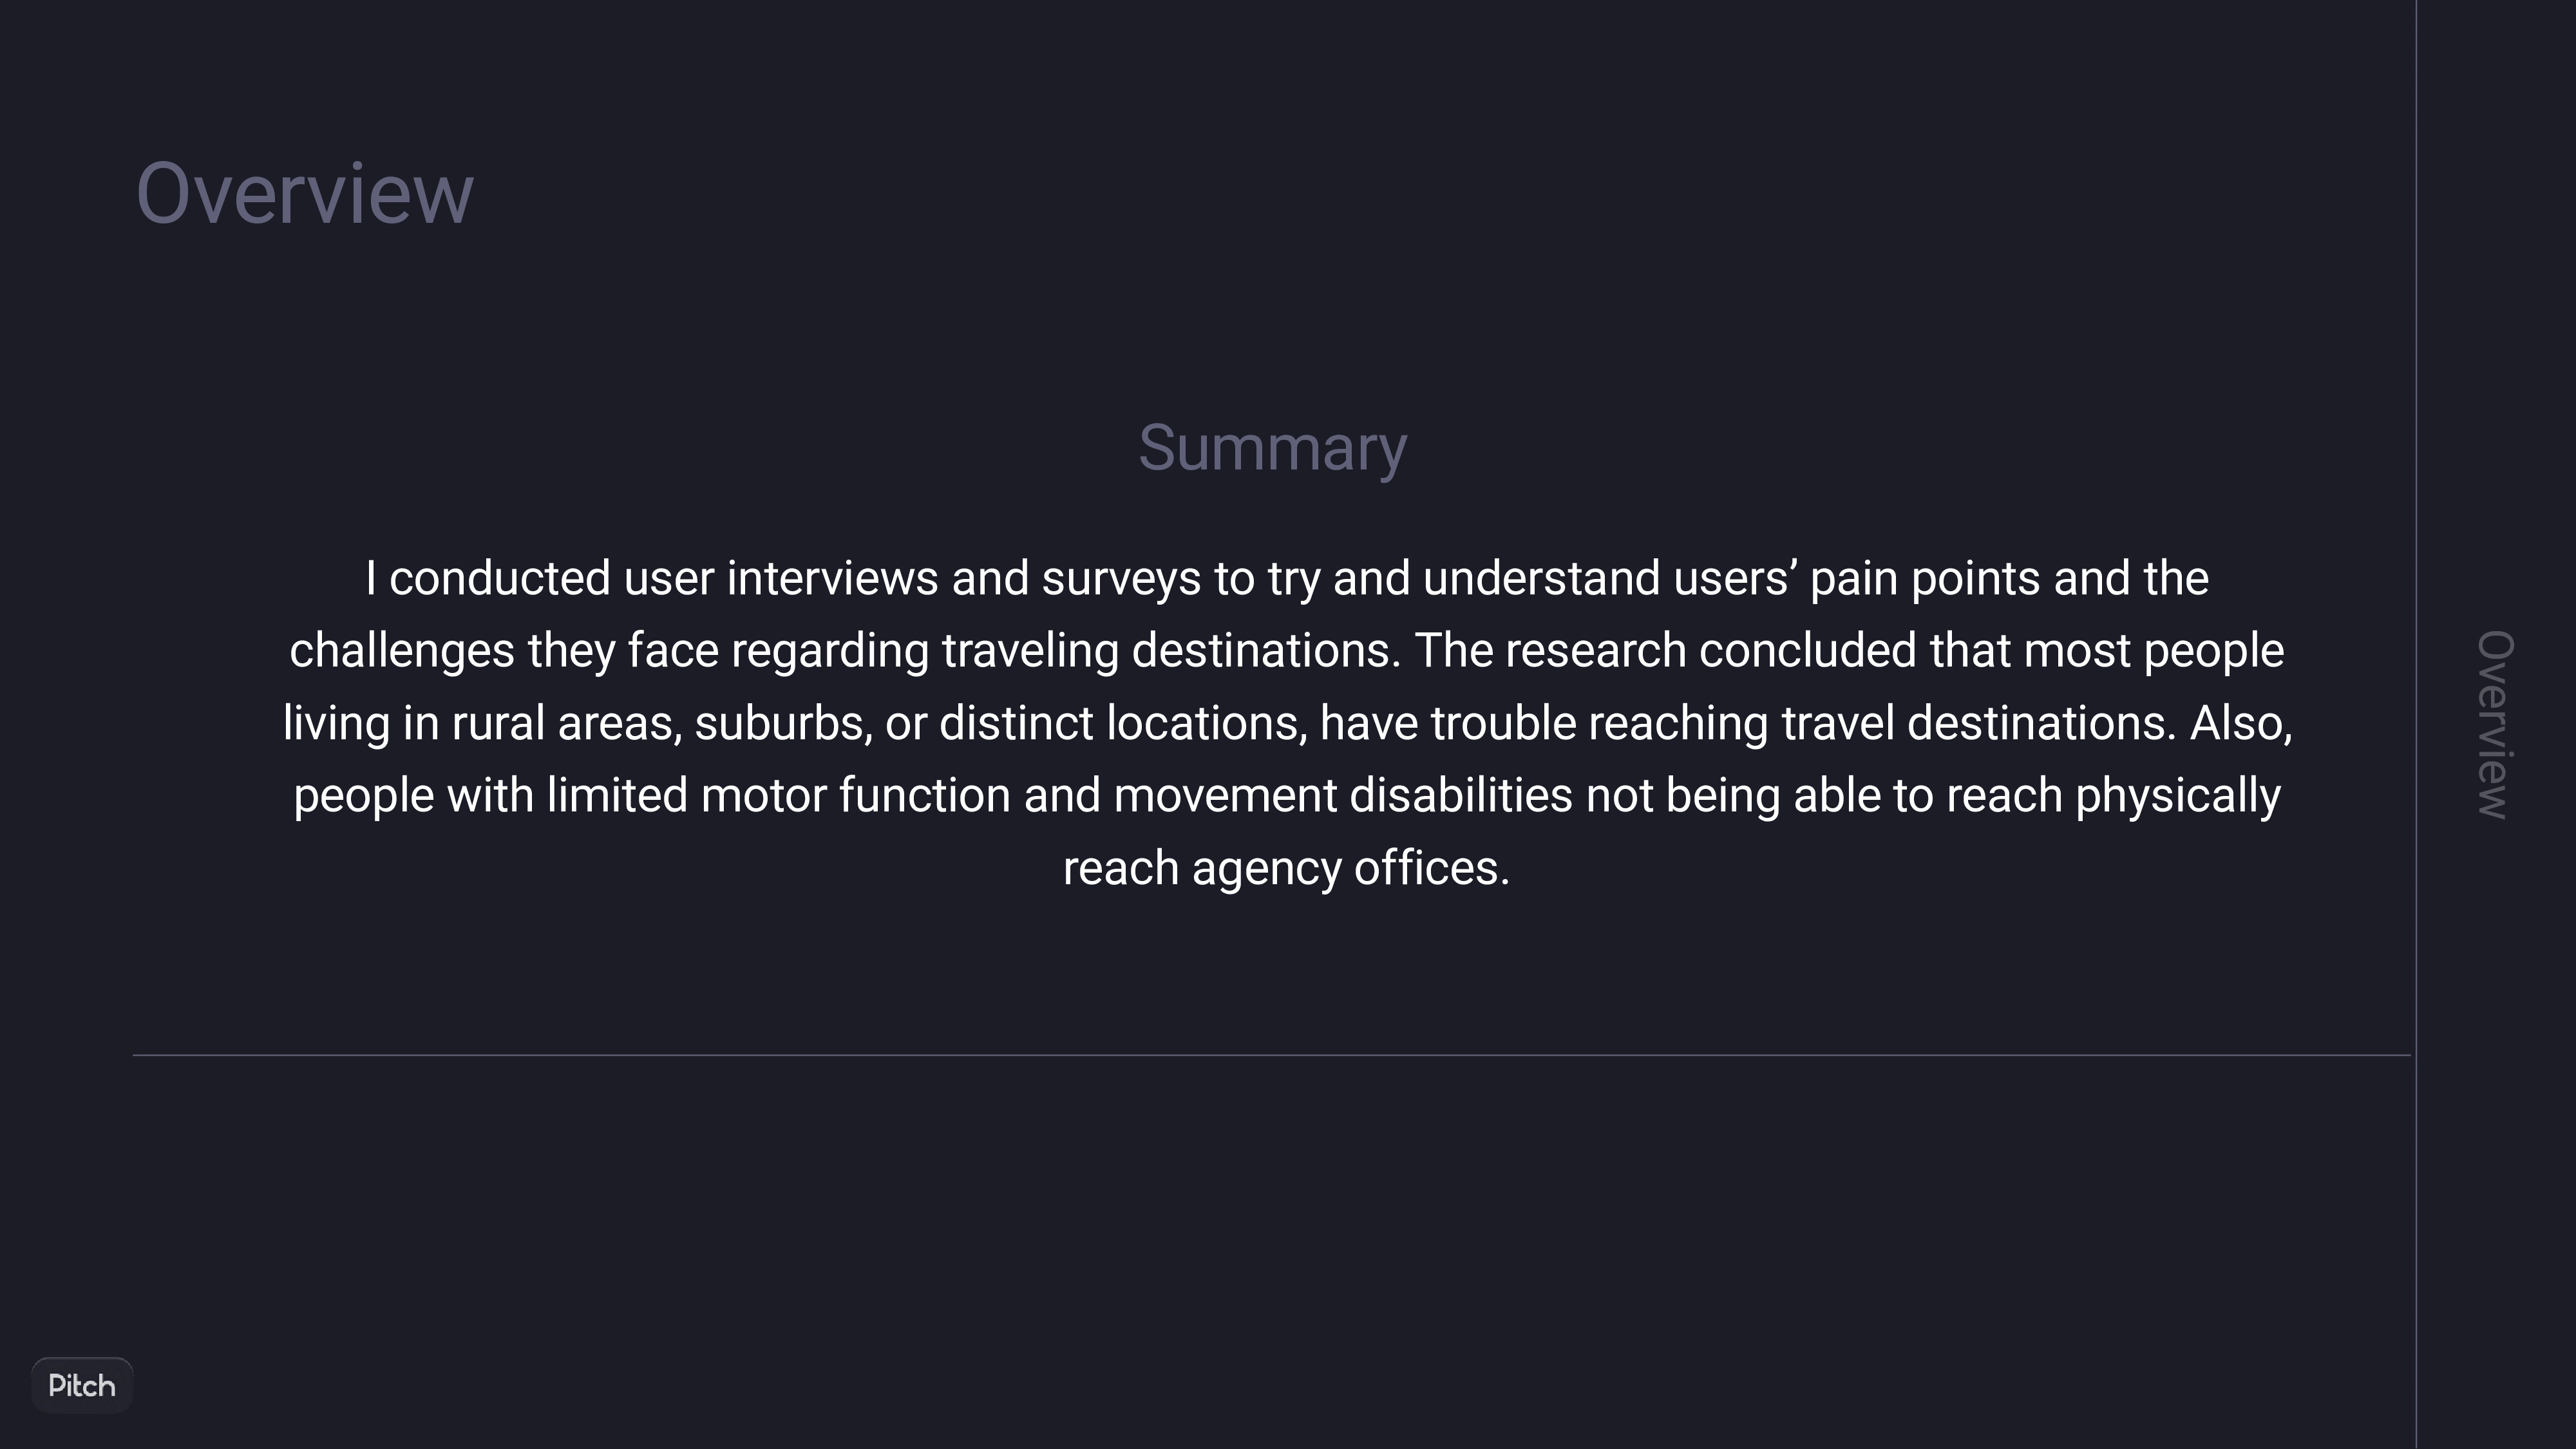Click the Pitch logo badge

[82, 1385]
